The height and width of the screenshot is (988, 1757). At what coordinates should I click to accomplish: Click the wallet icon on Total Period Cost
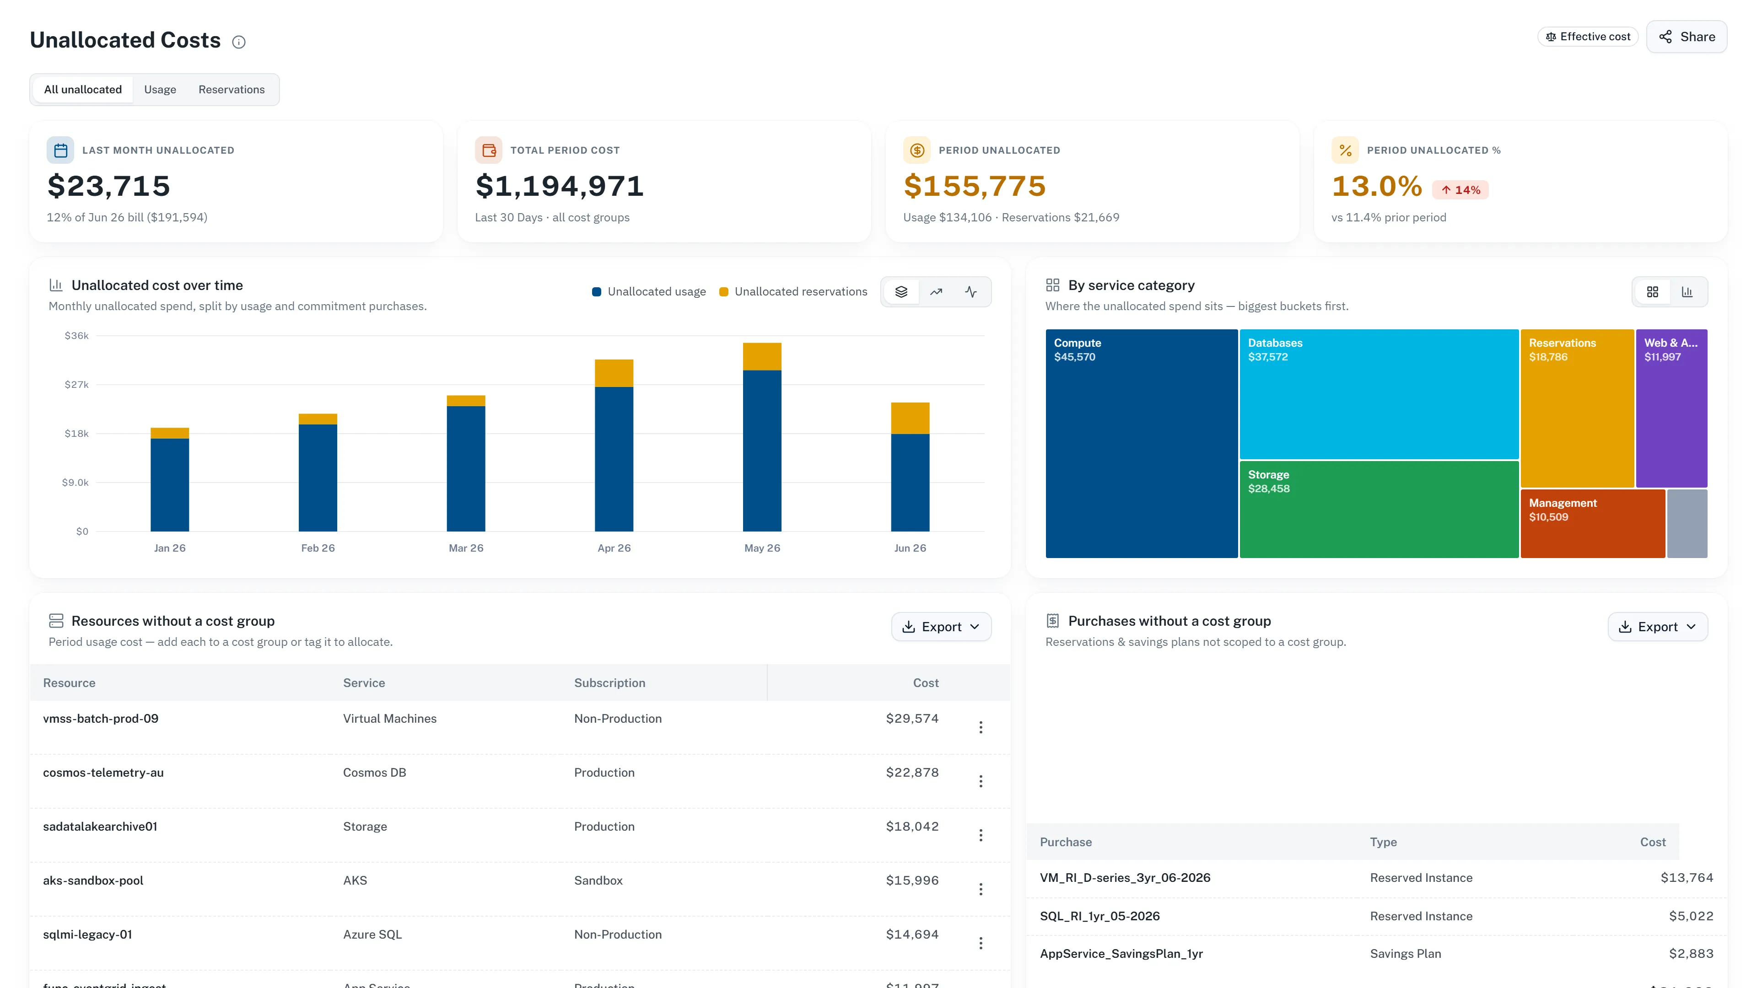(488, 150)
